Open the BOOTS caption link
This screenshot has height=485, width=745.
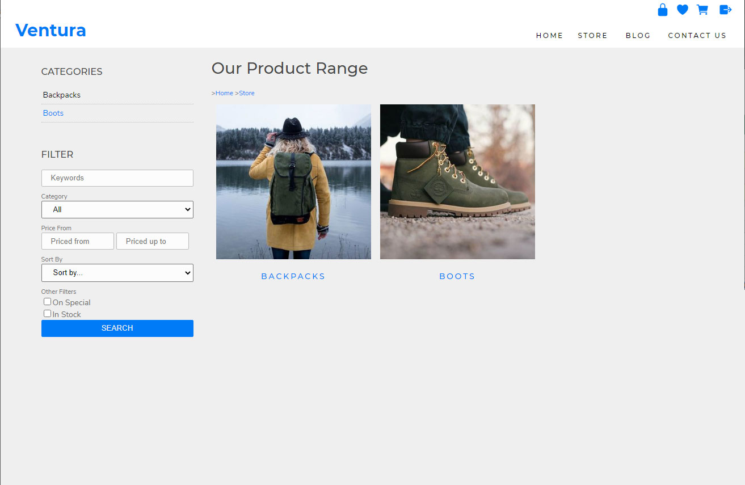tap(457, 276)
